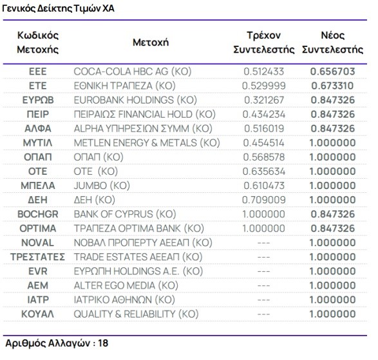Click the Γενικός Δείκτης Τιμών ΧΑ title
The image size is (378, 360).
click(58, 8)
